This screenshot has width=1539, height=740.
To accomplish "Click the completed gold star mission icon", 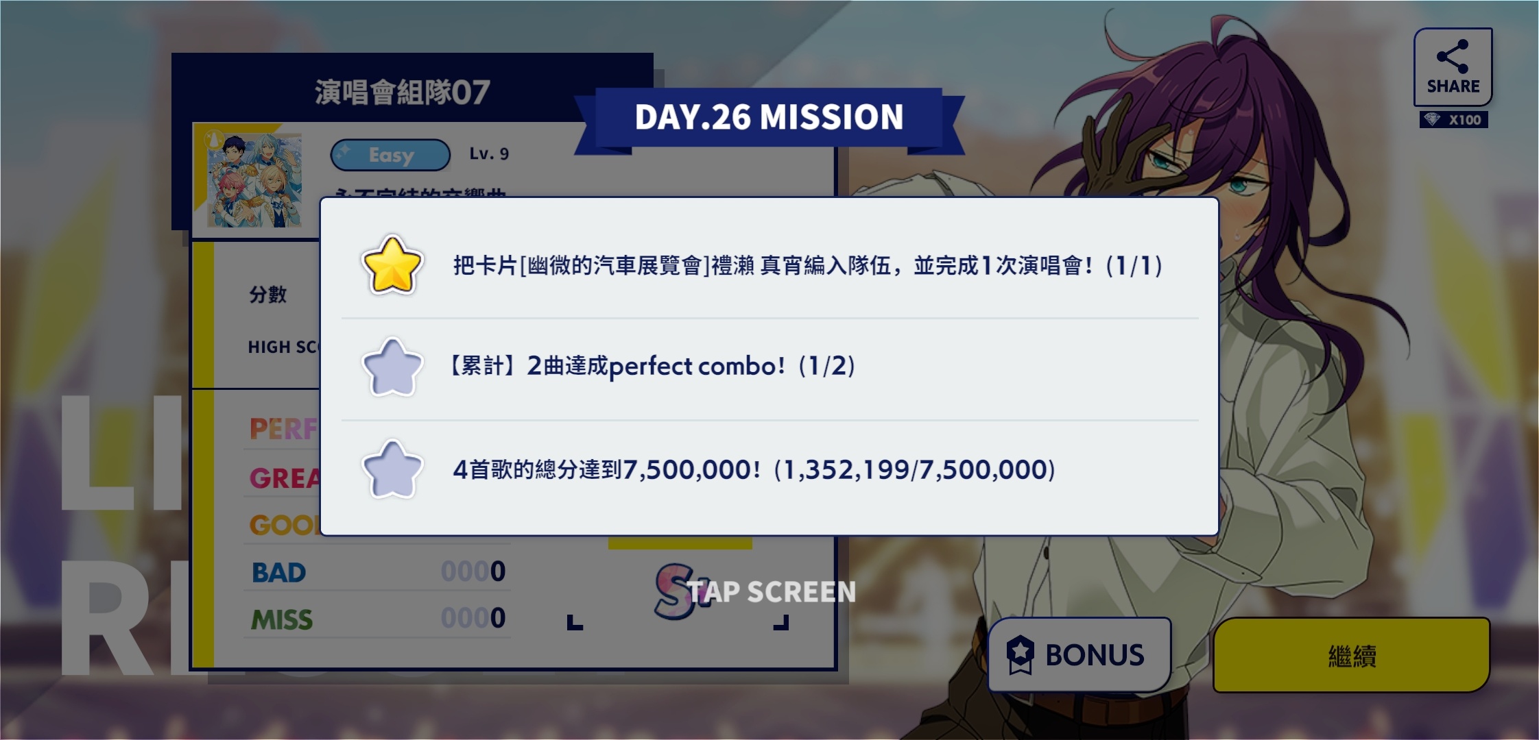I will coord(392,265).
